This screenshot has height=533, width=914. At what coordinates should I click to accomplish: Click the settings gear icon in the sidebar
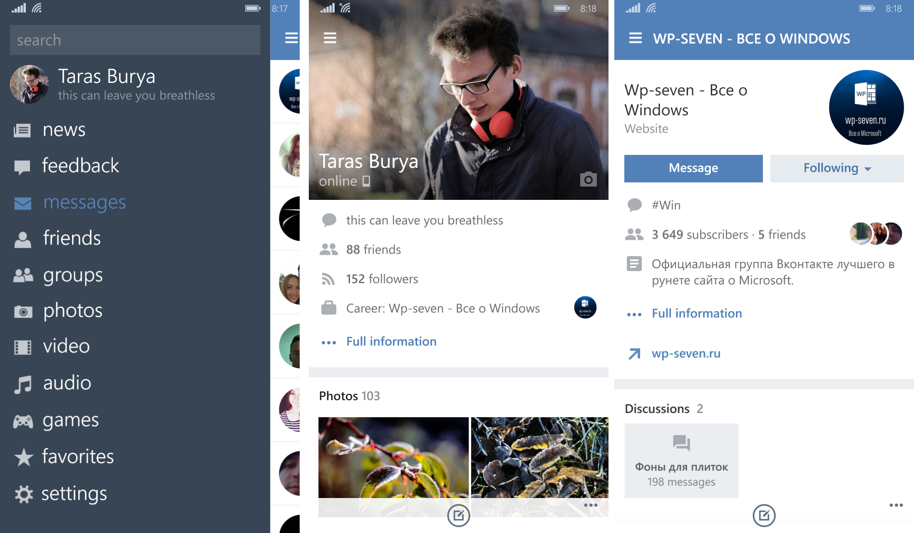pos(24,494)
